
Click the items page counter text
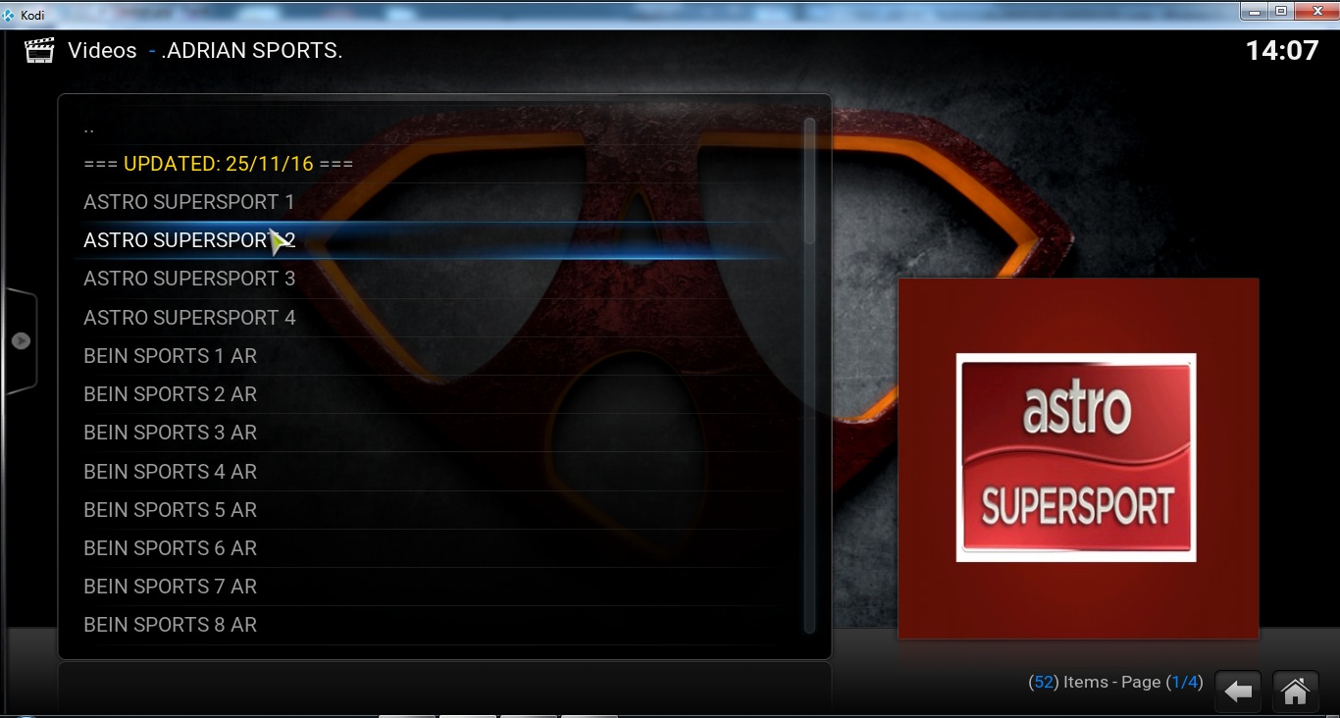pyautogui.click(x=1114, y=682)
